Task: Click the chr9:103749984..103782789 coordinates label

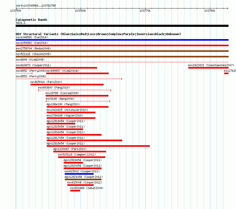Action: point(36,6)
